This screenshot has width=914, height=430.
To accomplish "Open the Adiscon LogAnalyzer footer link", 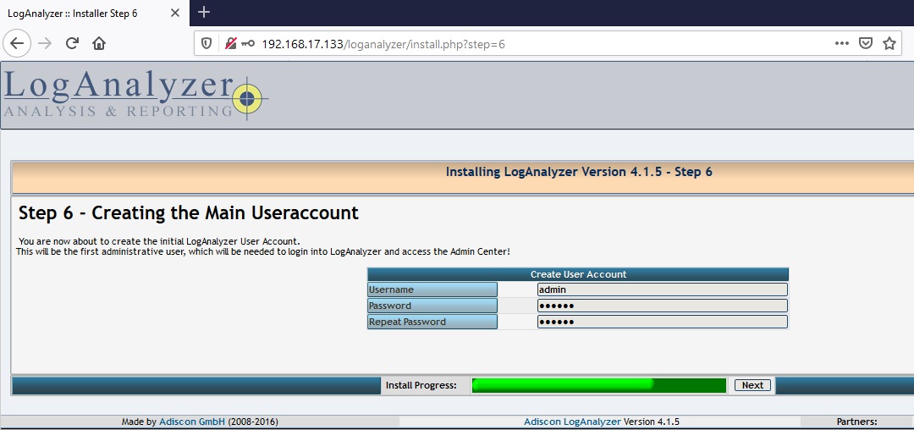I will tap(572, 422).
